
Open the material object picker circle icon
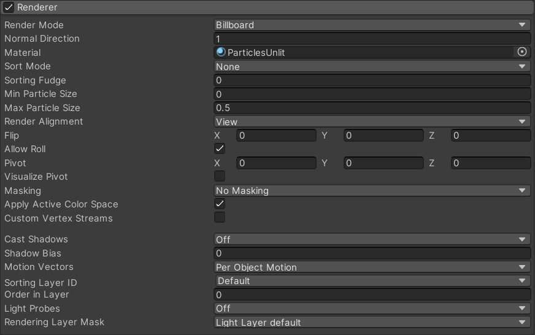522,52
